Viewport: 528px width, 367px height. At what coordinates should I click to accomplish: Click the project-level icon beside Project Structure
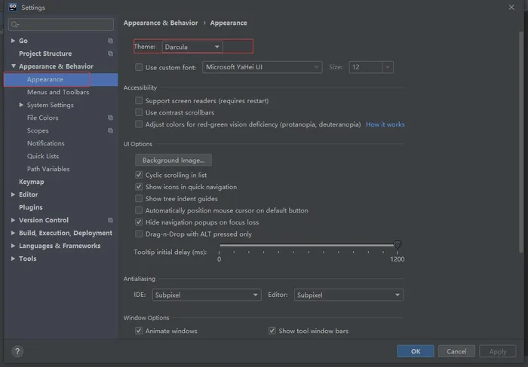point(110,54)
